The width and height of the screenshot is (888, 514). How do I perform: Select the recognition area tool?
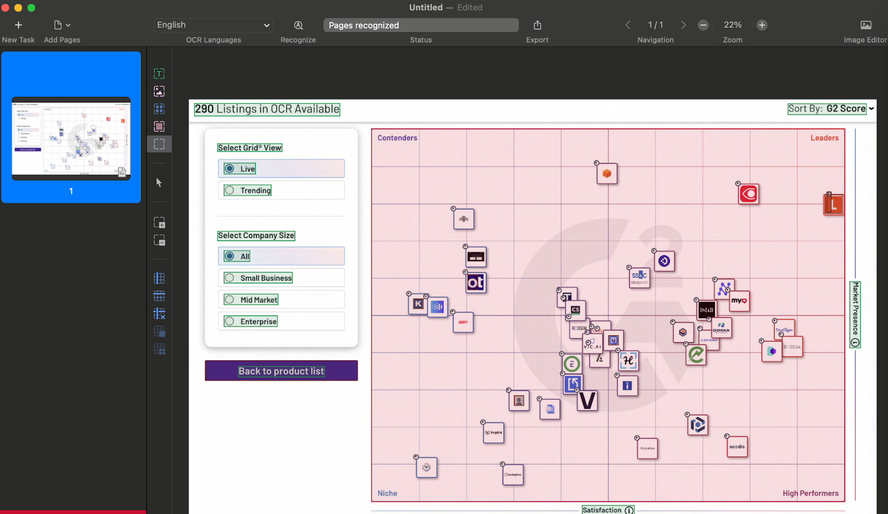(159, 144)
